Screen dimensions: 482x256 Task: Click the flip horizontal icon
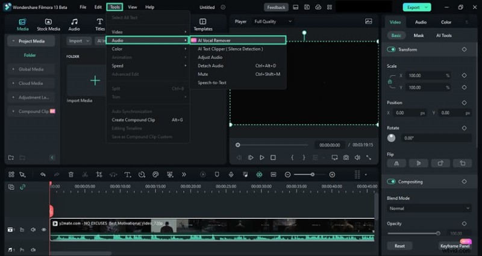(x=396, y=163)
